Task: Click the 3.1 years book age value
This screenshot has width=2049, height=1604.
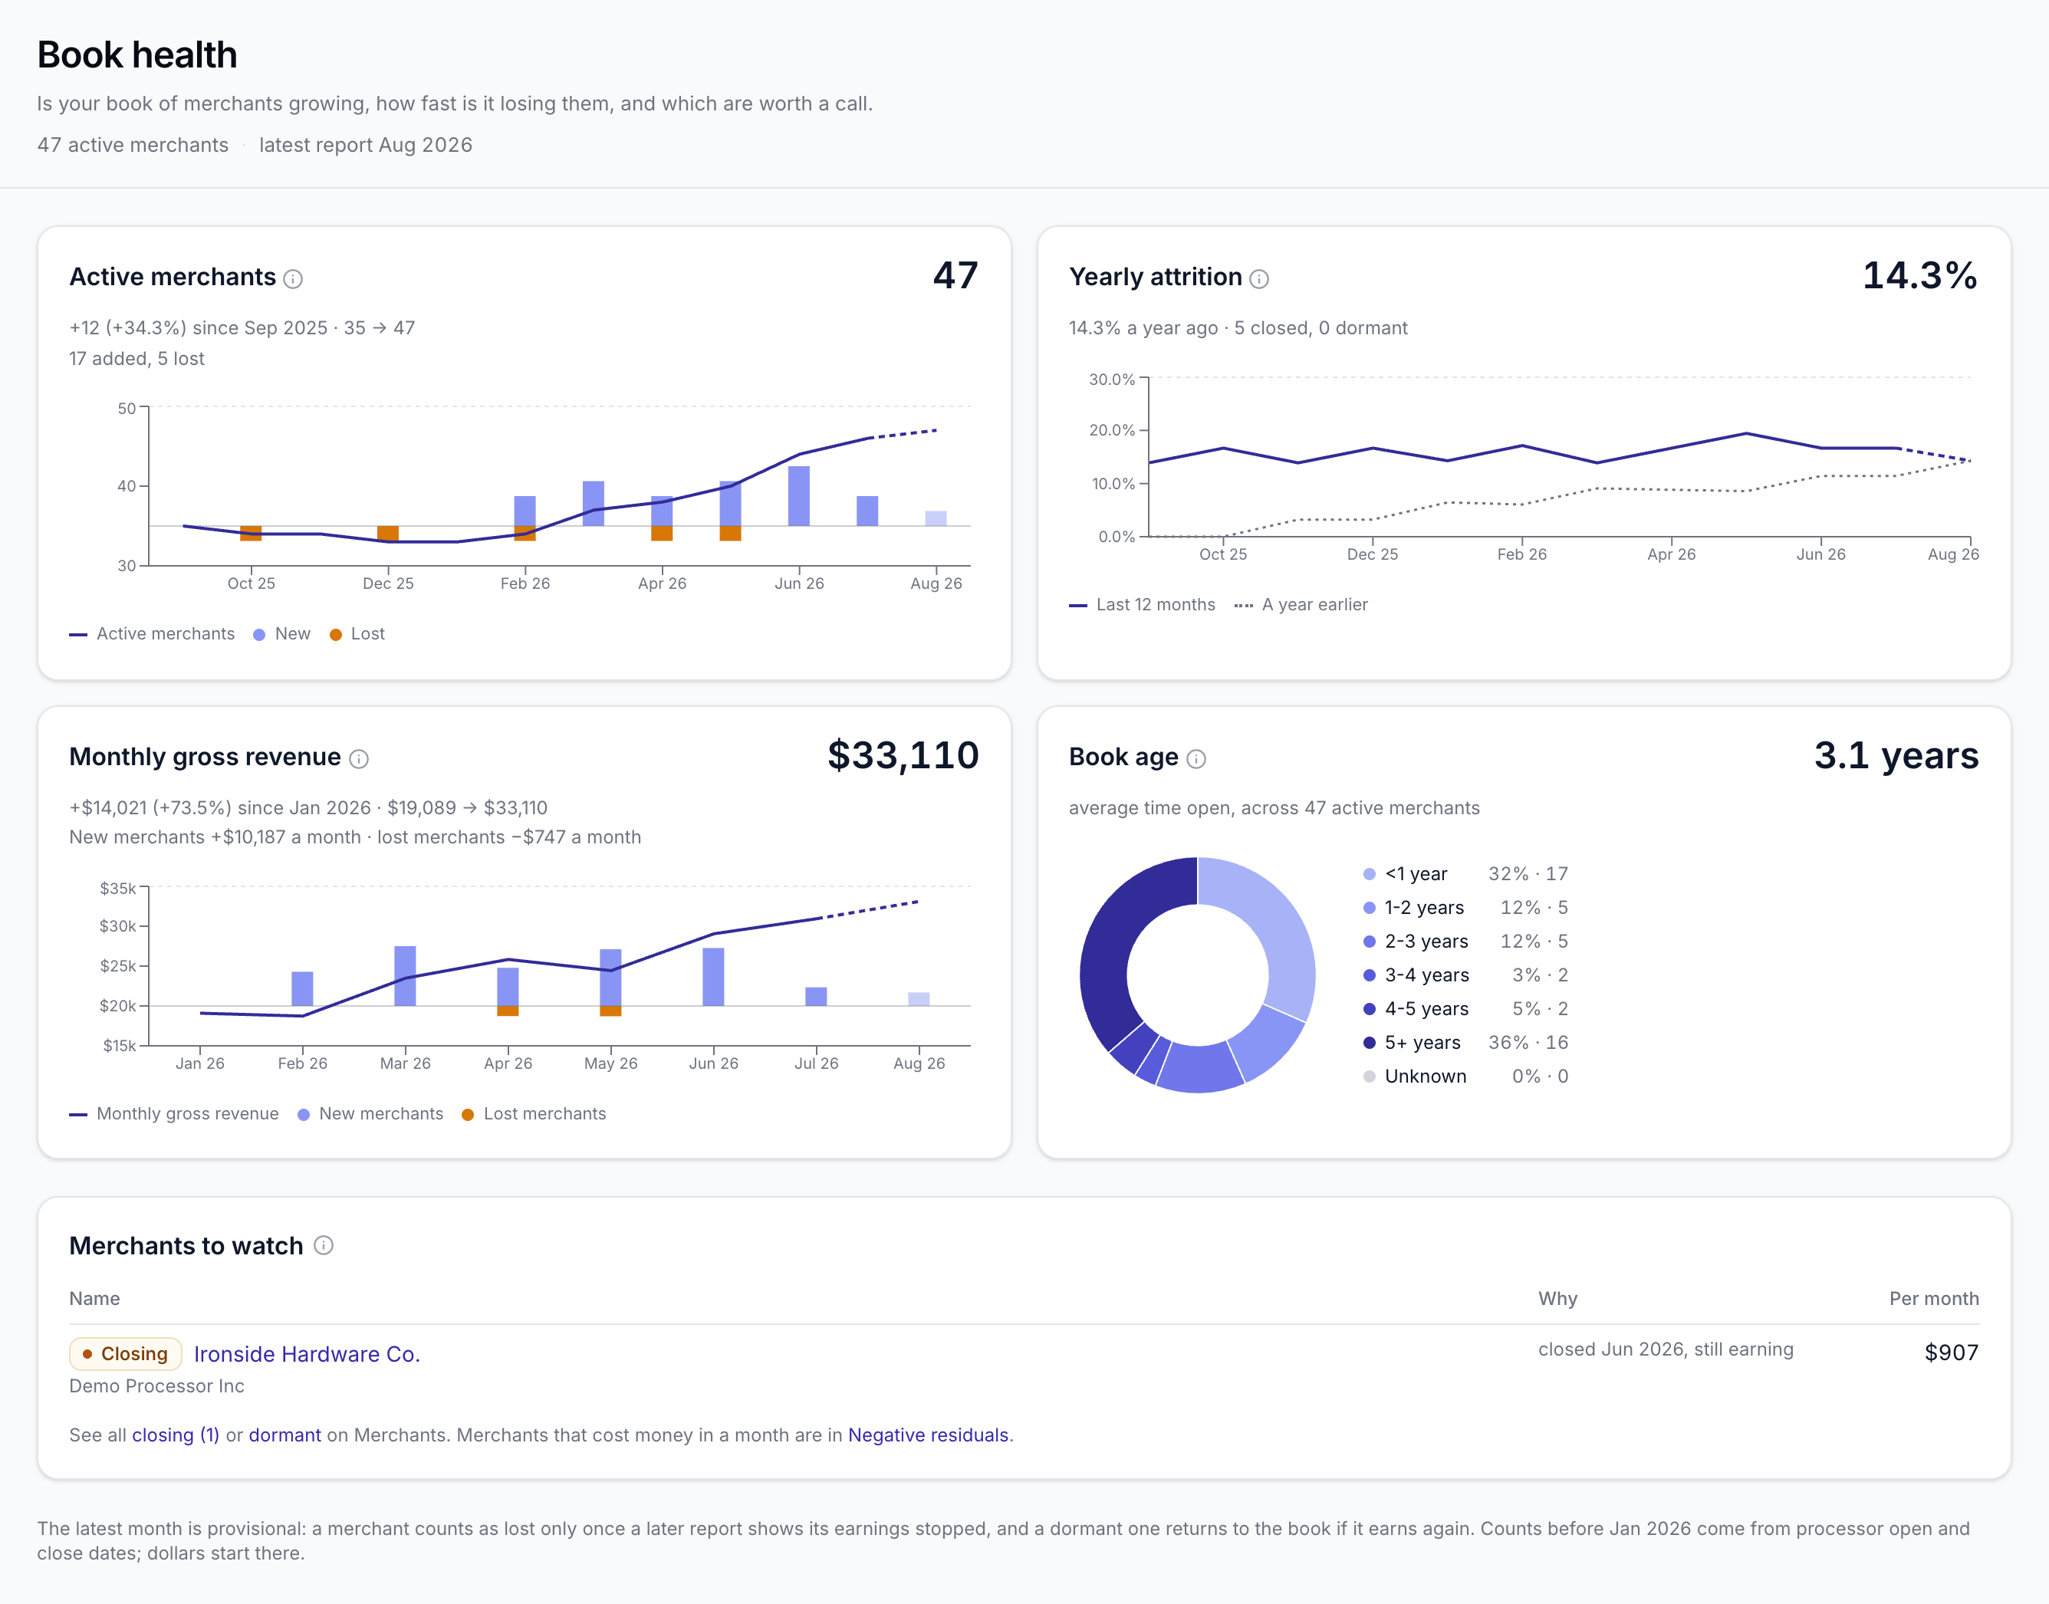Action: (1896, 756)
